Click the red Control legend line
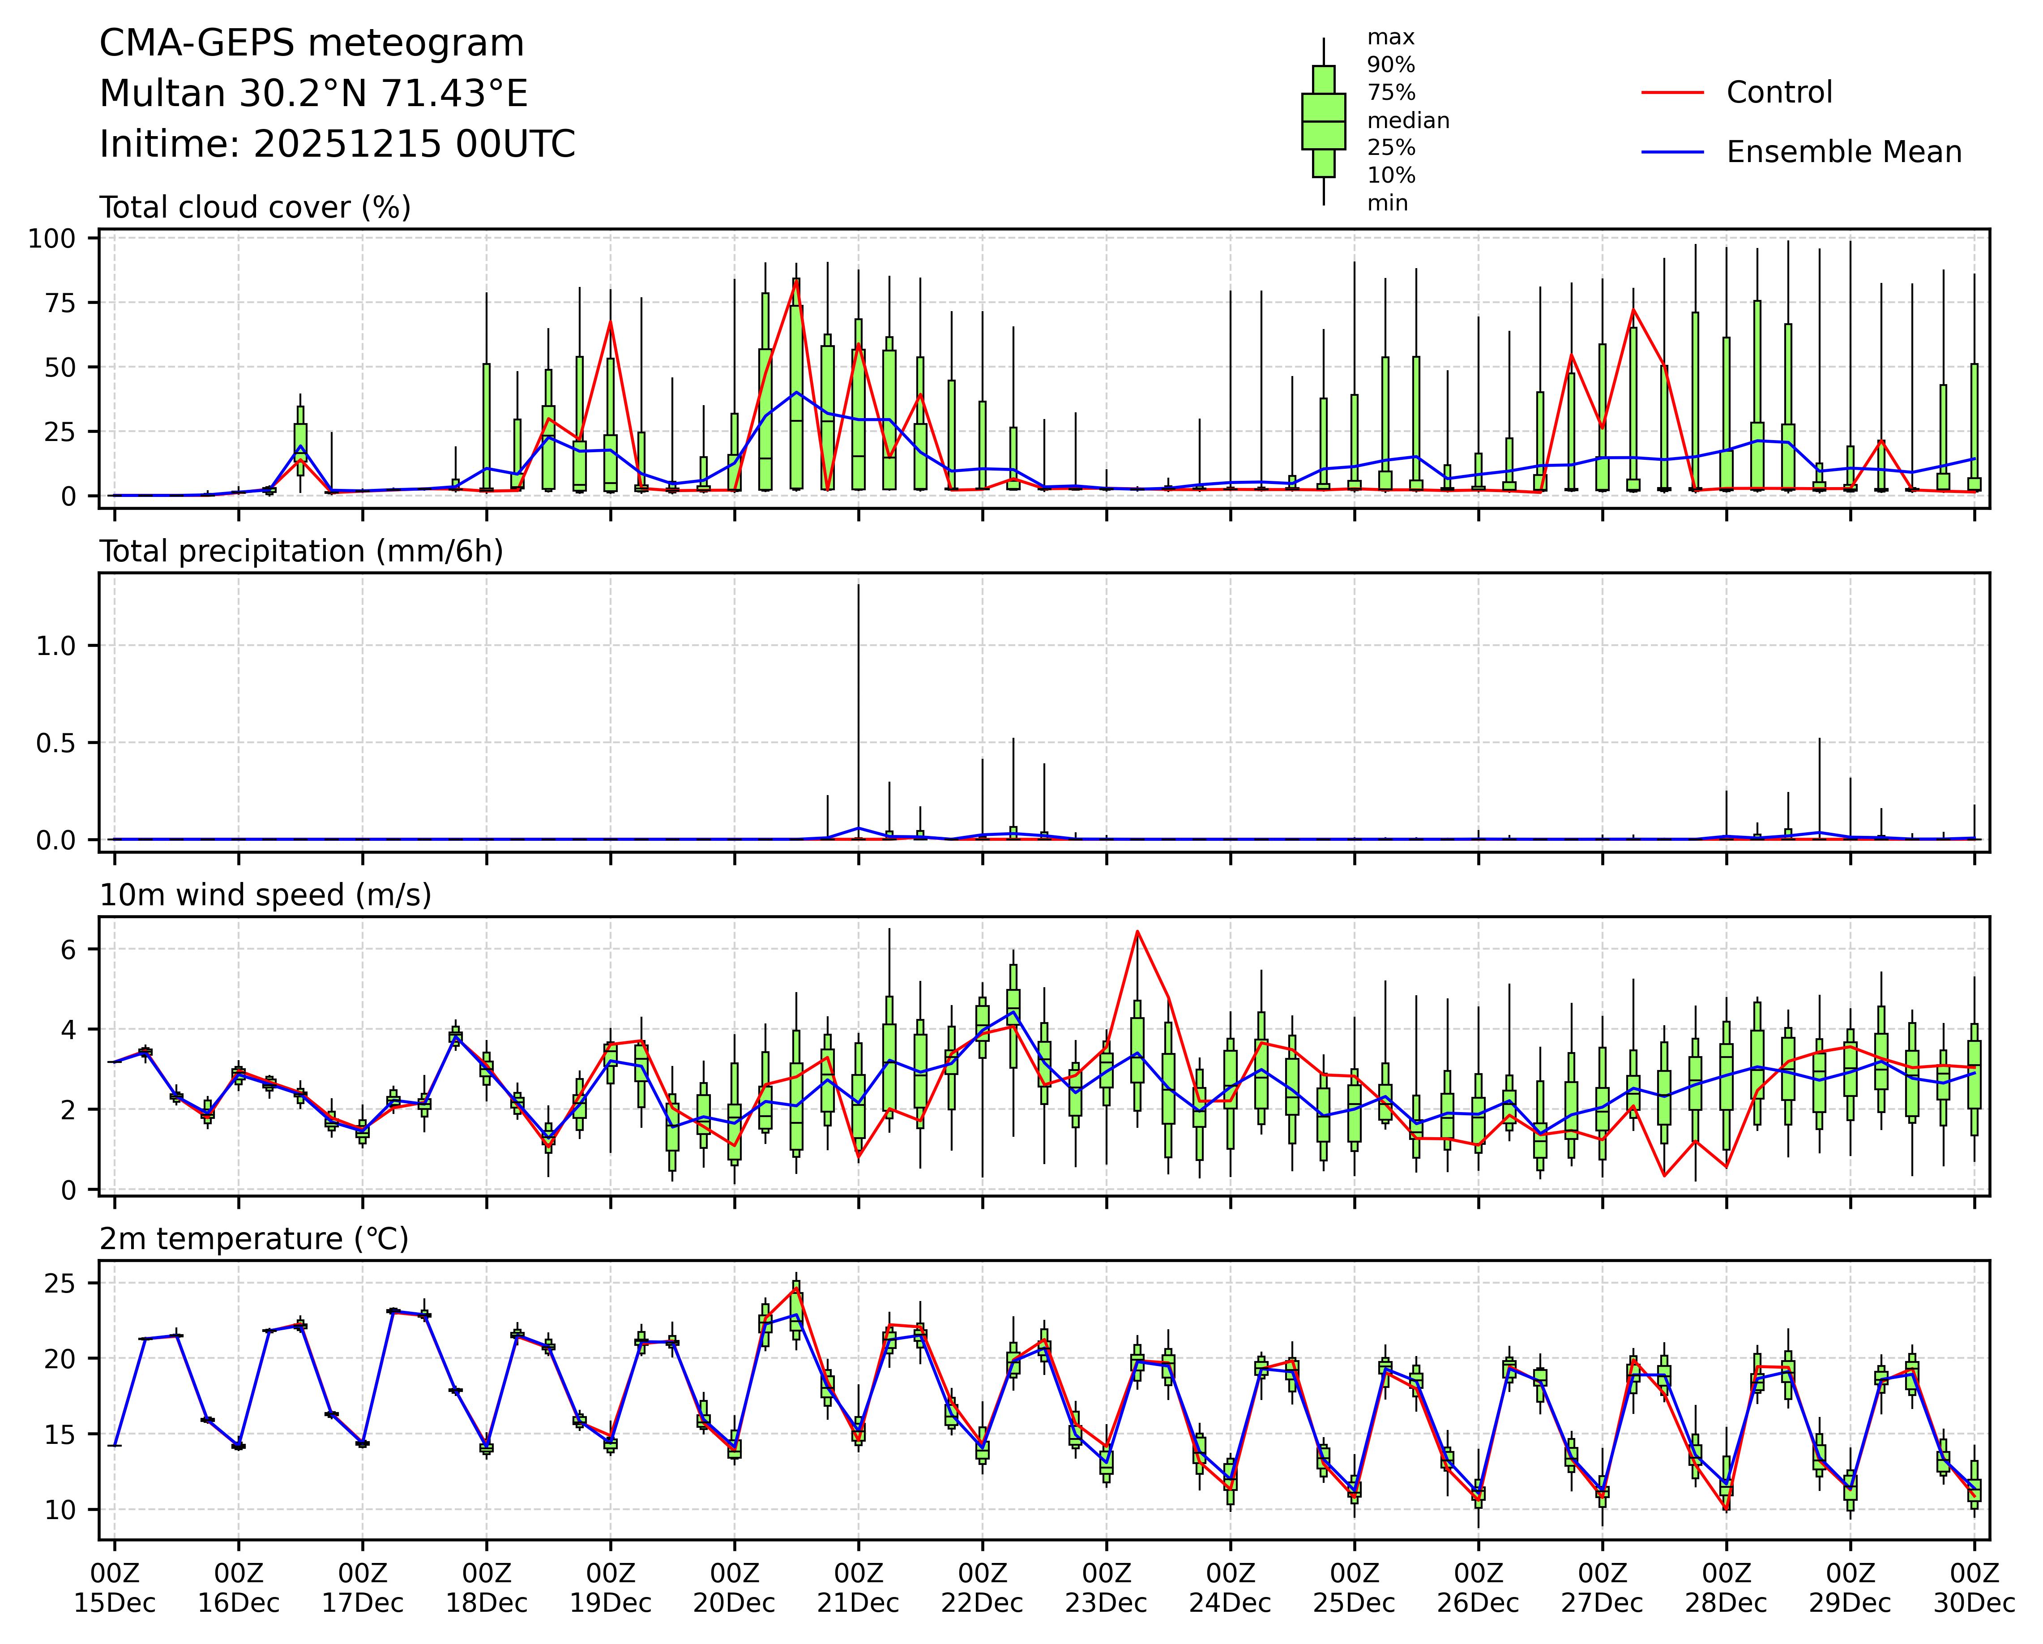Screen dimensions: 2043x1644 click(x=1672, y=93)
